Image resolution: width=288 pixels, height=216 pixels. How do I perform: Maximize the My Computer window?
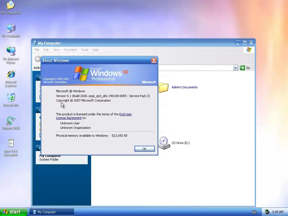coord(245,43)
